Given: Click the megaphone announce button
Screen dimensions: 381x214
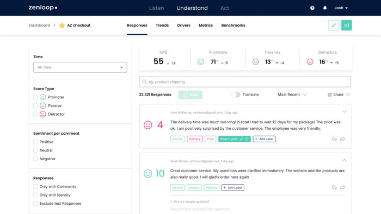Looking at the screenshot, I should 347,25.
